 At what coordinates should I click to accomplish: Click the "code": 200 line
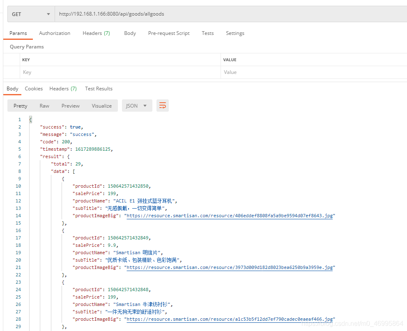pos(56,142)
